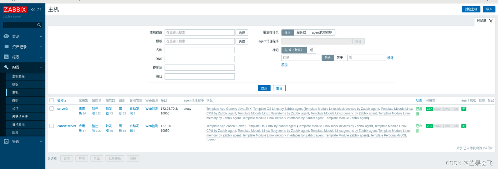Click ZBX availability badge for server3
This screenshot has height=169, width=498.
coord(429,109)
